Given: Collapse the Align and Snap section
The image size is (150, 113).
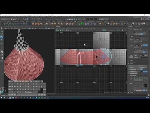Looking at the screenshot, I should point(129,75).
